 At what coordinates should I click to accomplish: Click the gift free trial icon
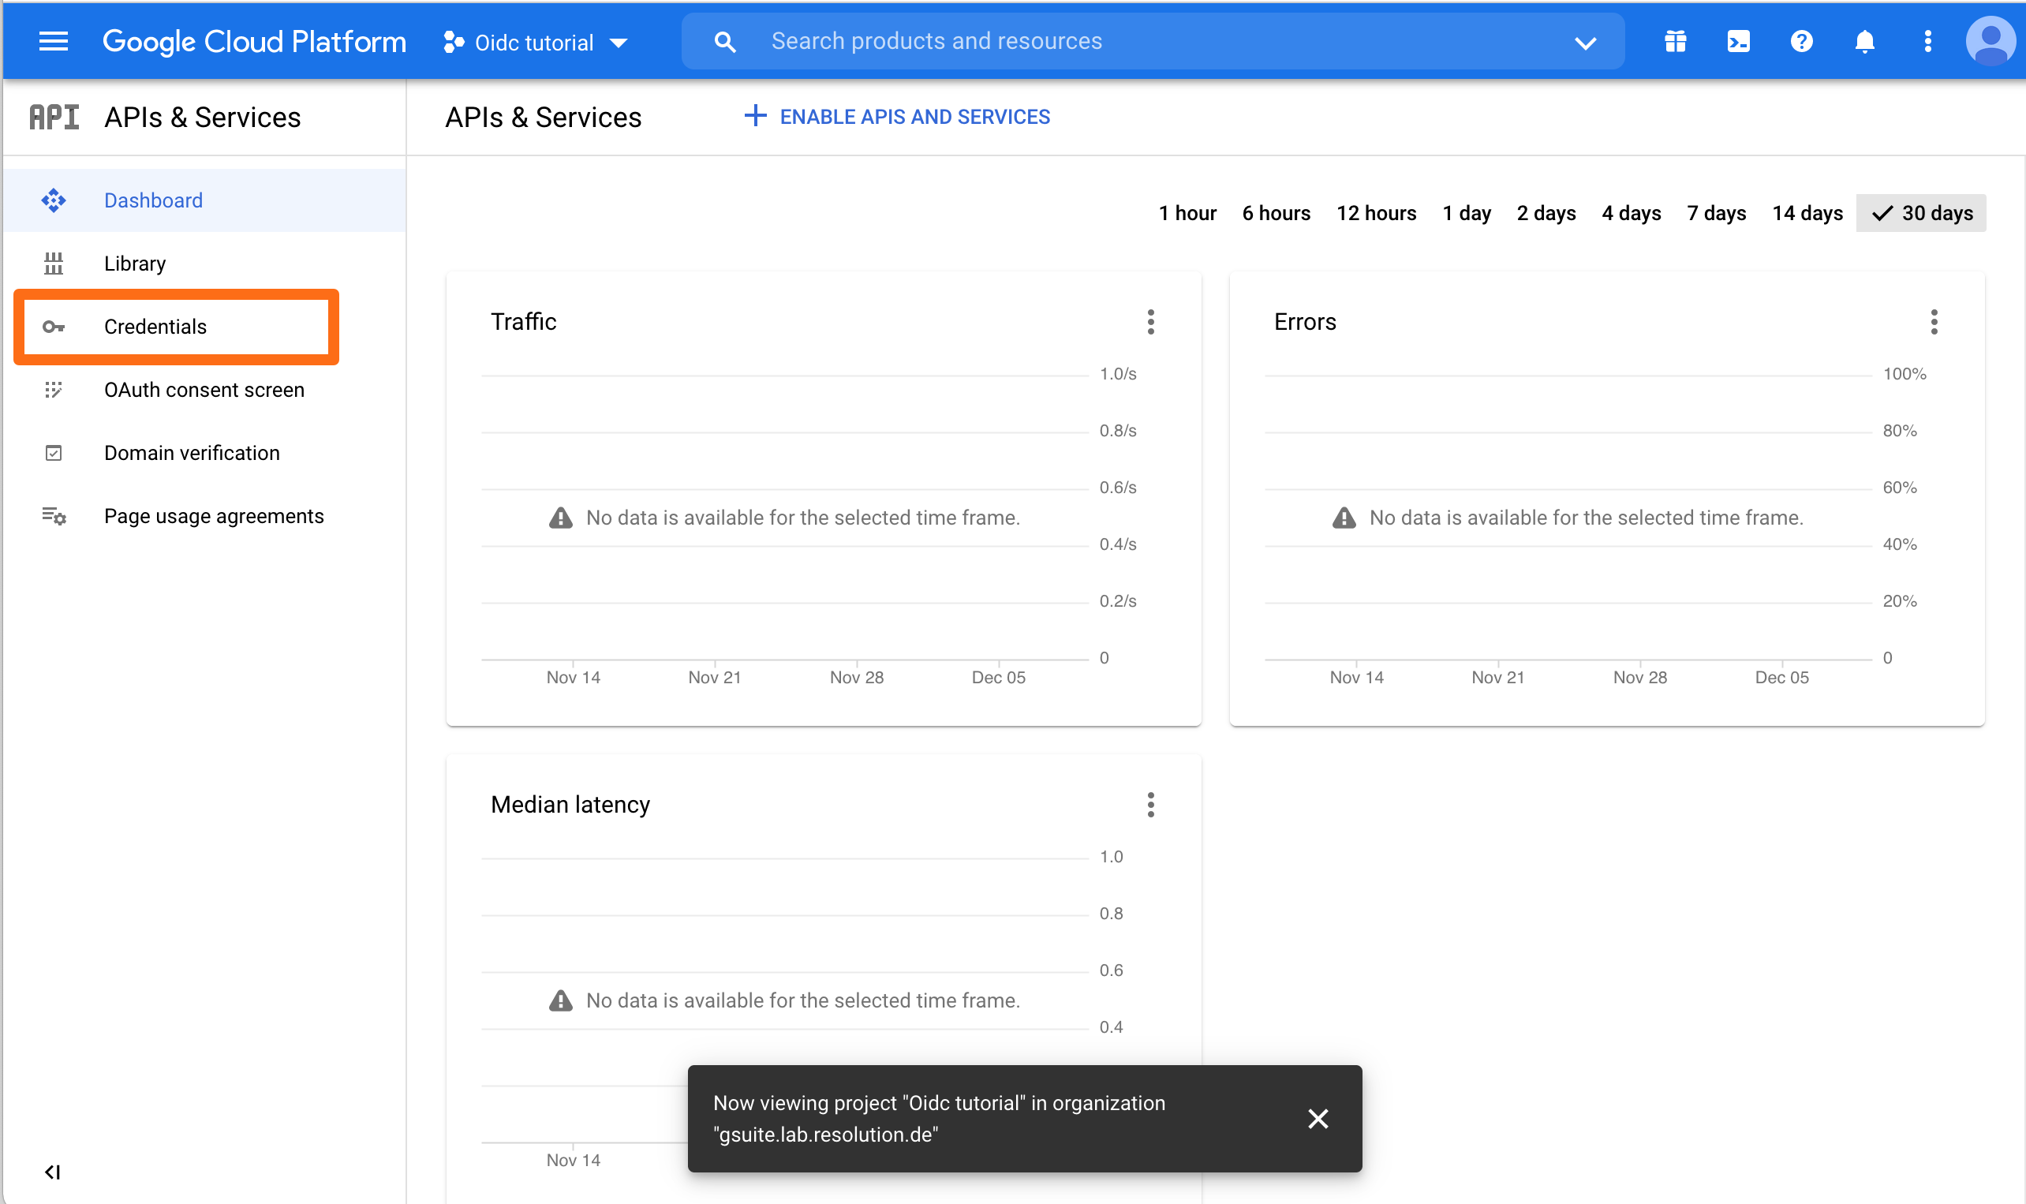coord(1675,41)
